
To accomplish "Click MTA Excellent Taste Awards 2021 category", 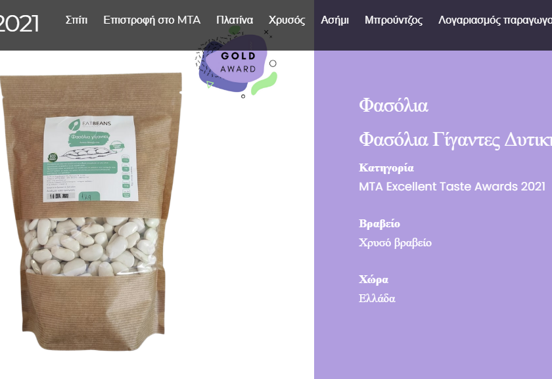I will click(452, 186).
